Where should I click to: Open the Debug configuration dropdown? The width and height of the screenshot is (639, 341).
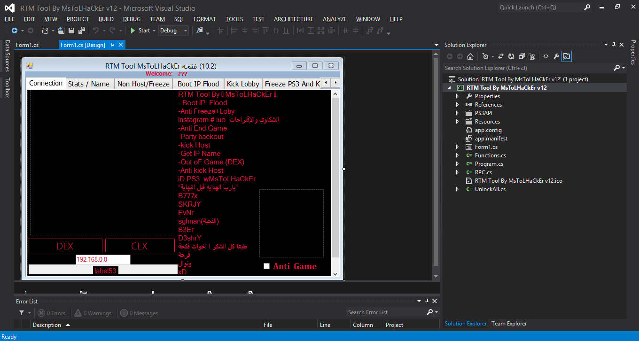(x=173, y=31)
